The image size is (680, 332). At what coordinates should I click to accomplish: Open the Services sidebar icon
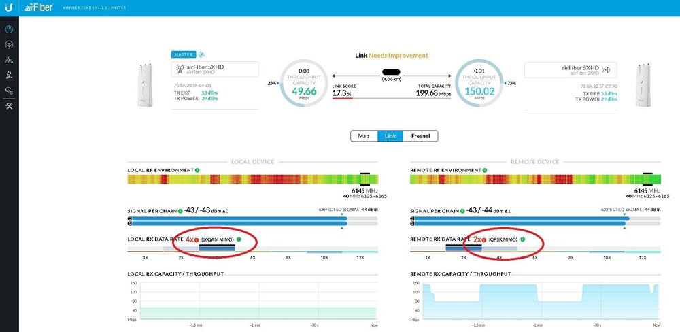(x=9, y=75)
